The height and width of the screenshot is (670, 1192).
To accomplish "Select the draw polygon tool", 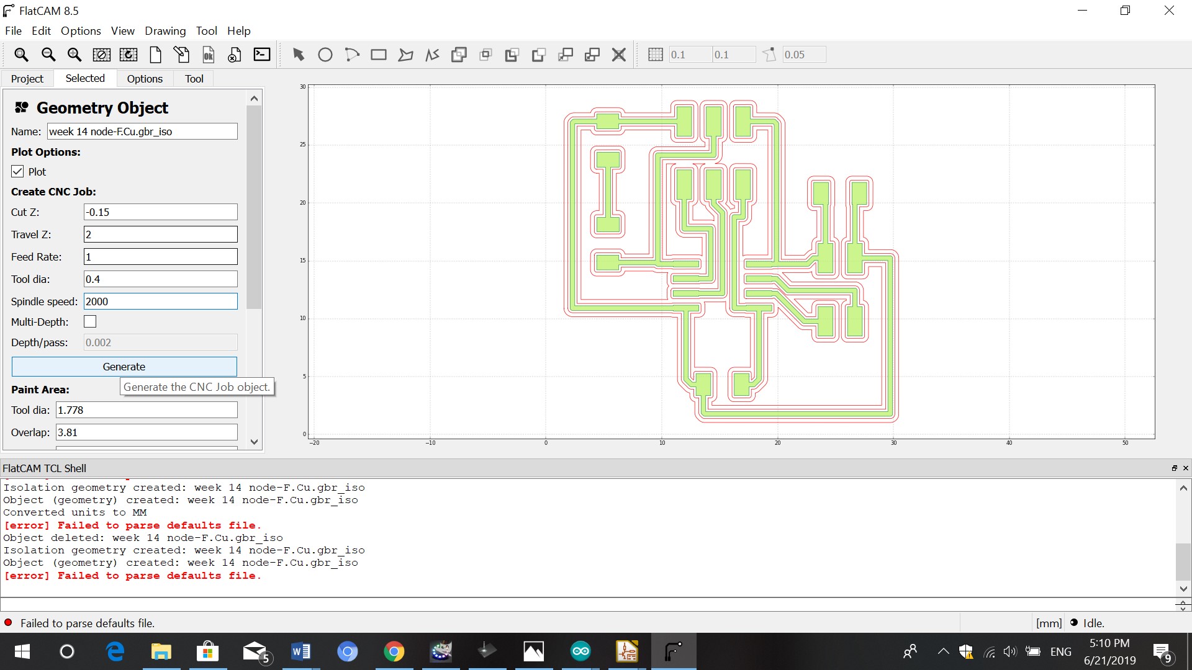I will tap(405, 55).
